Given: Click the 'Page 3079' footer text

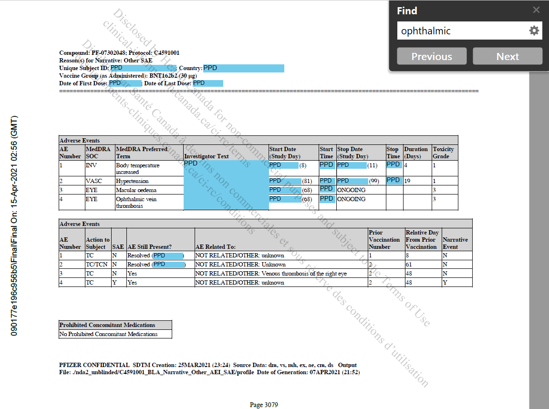Looking at the screenshot, I should point(264,405).
